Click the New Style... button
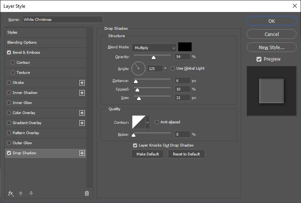Screen dimensions: 301x203 (x=272, y=48)
